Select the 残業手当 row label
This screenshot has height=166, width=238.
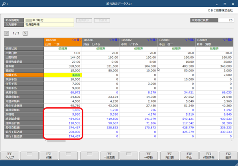24,93
